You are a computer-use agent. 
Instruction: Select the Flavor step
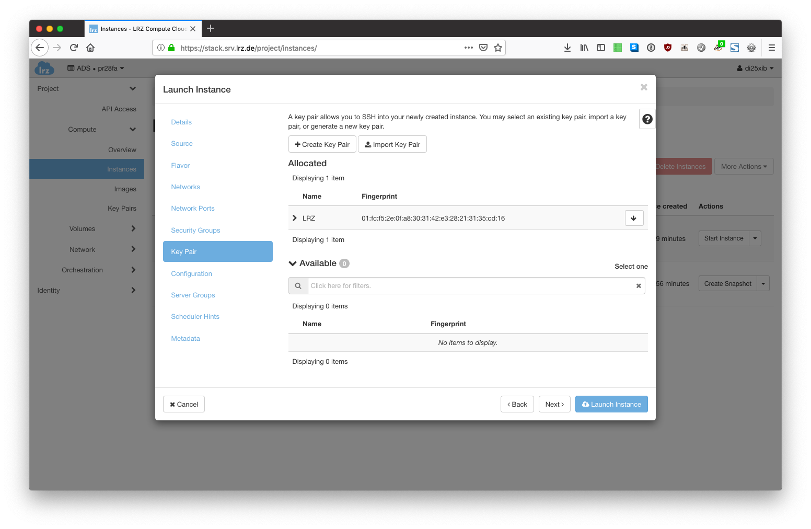[x=180, y=166]
